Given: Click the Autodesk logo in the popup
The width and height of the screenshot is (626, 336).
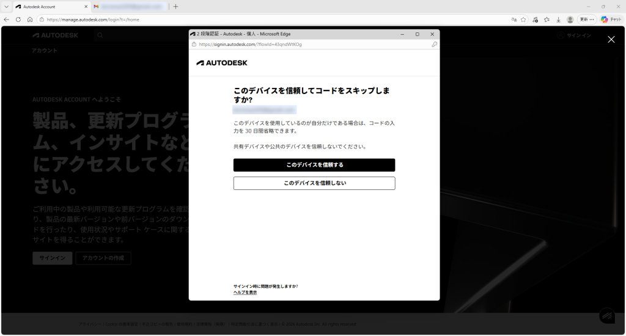Looking at the screenshot, I should tap(222, 63).
